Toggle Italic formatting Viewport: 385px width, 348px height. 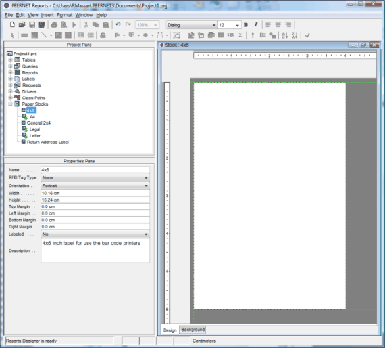(x=256, y=24)
